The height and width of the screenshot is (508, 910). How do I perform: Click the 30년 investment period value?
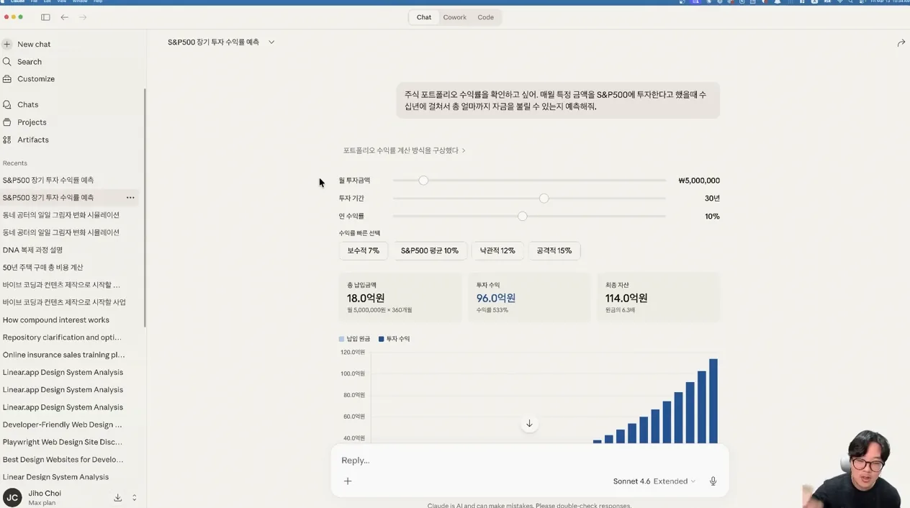[712, 198]
